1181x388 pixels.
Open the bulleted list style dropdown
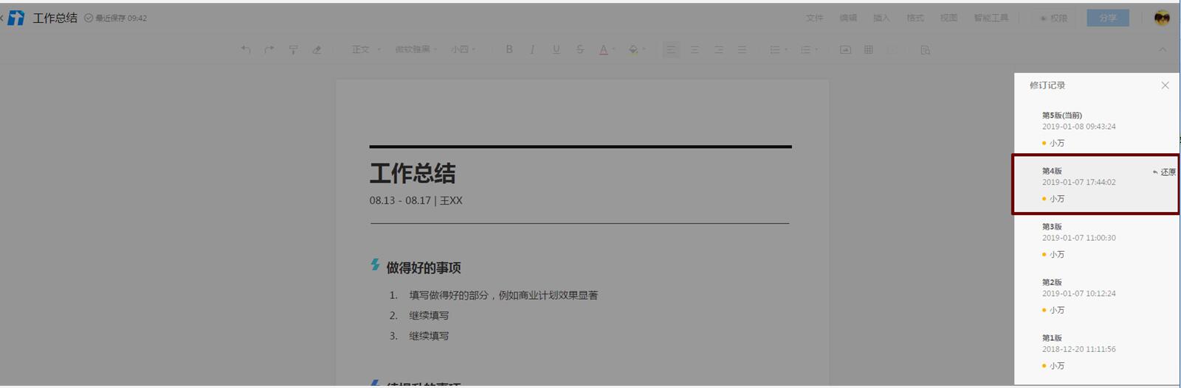[785, 49]
